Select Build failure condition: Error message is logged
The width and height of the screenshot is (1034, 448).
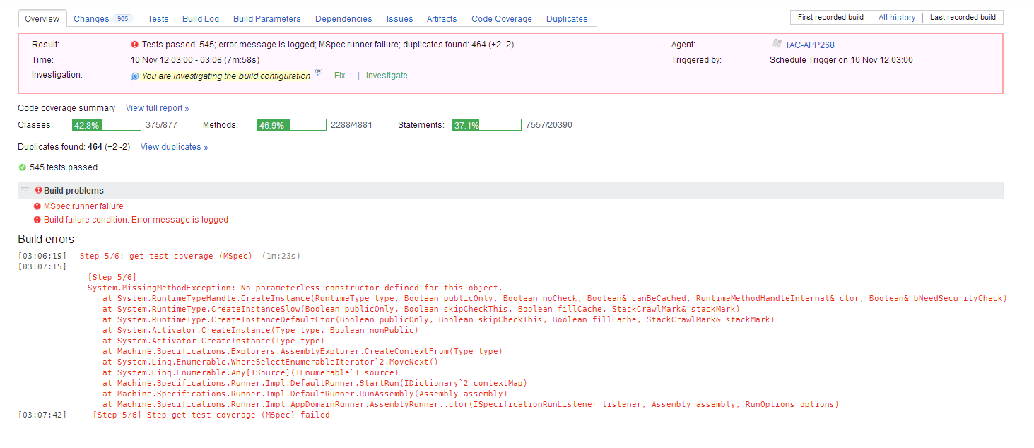(136, 220)
